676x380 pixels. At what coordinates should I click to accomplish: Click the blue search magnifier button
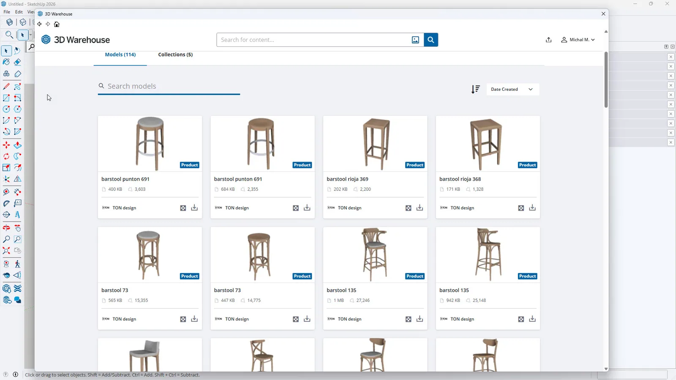pos(431,40)
